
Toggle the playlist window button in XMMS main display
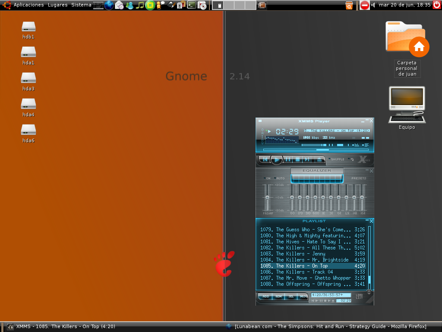click(x=365, y=145)
